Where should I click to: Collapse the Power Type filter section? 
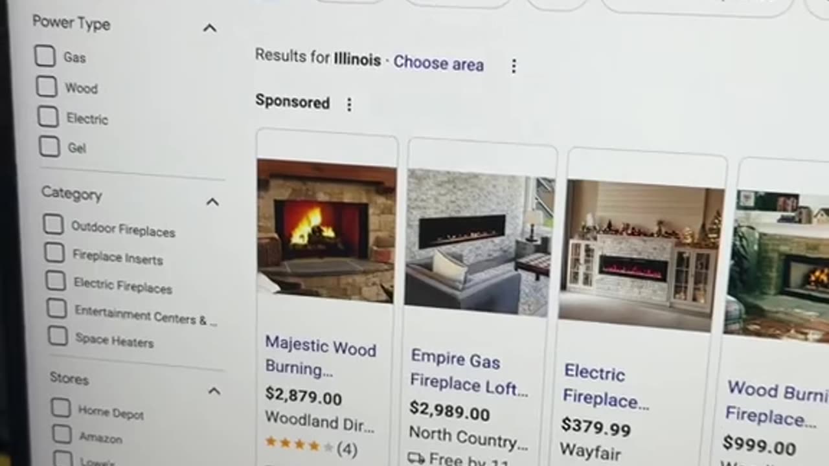pyautogui.click(x=209, y=28)
